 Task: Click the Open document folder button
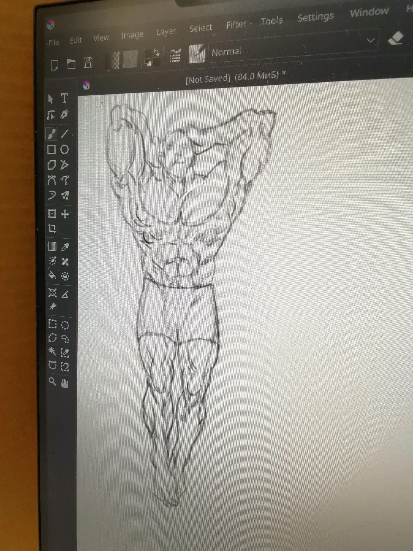[x=71, y=64]
